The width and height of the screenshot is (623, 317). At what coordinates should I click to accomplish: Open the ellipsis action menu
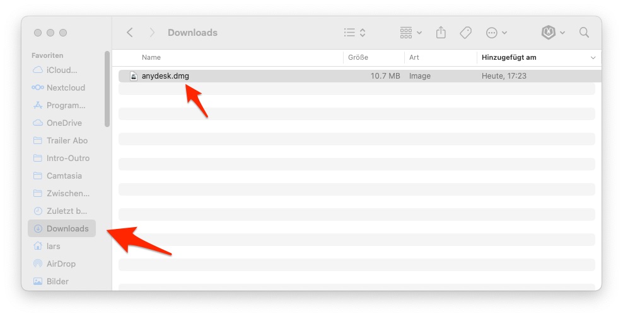pos(496,33)
